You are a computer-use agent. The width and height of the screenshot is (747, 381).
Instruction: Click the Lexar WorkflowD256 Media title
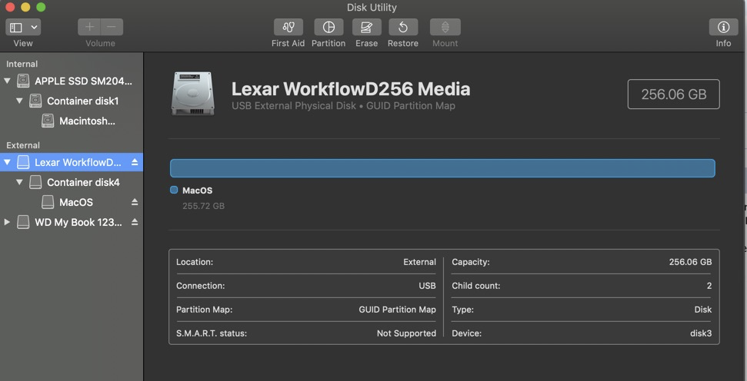pos(351,89)
